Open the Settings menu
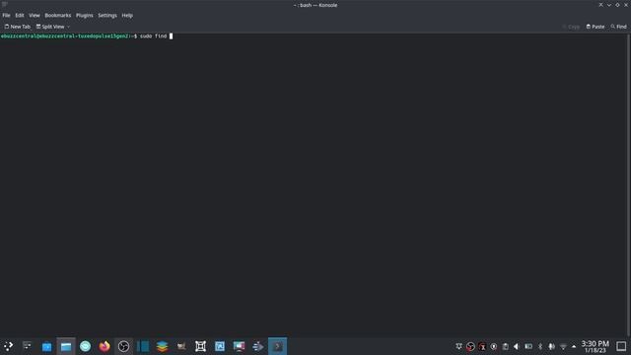631x355 pixels. click(107, 16)
